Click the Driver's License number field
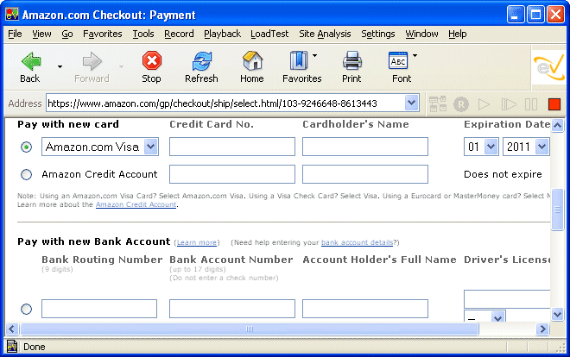This screenshot has height=357, width=570. tap(507, 299)
